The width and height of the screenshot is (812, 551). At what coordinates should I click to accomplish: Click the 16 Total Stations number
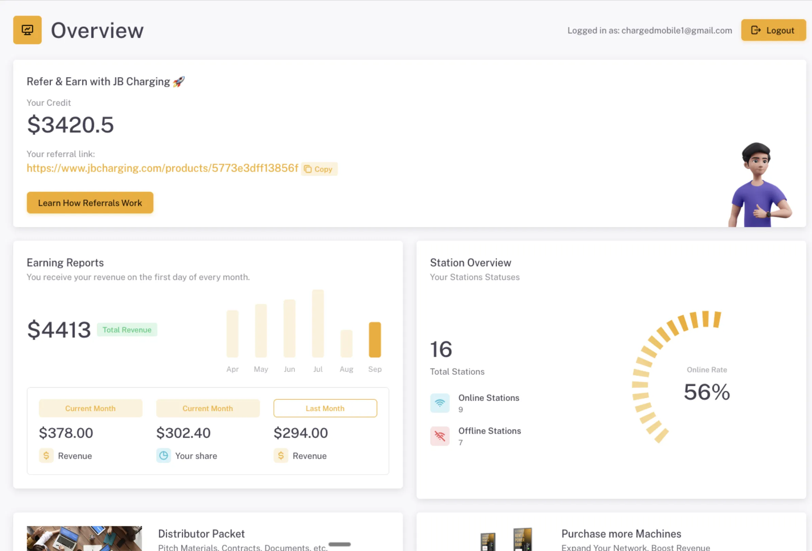[441, 349]
